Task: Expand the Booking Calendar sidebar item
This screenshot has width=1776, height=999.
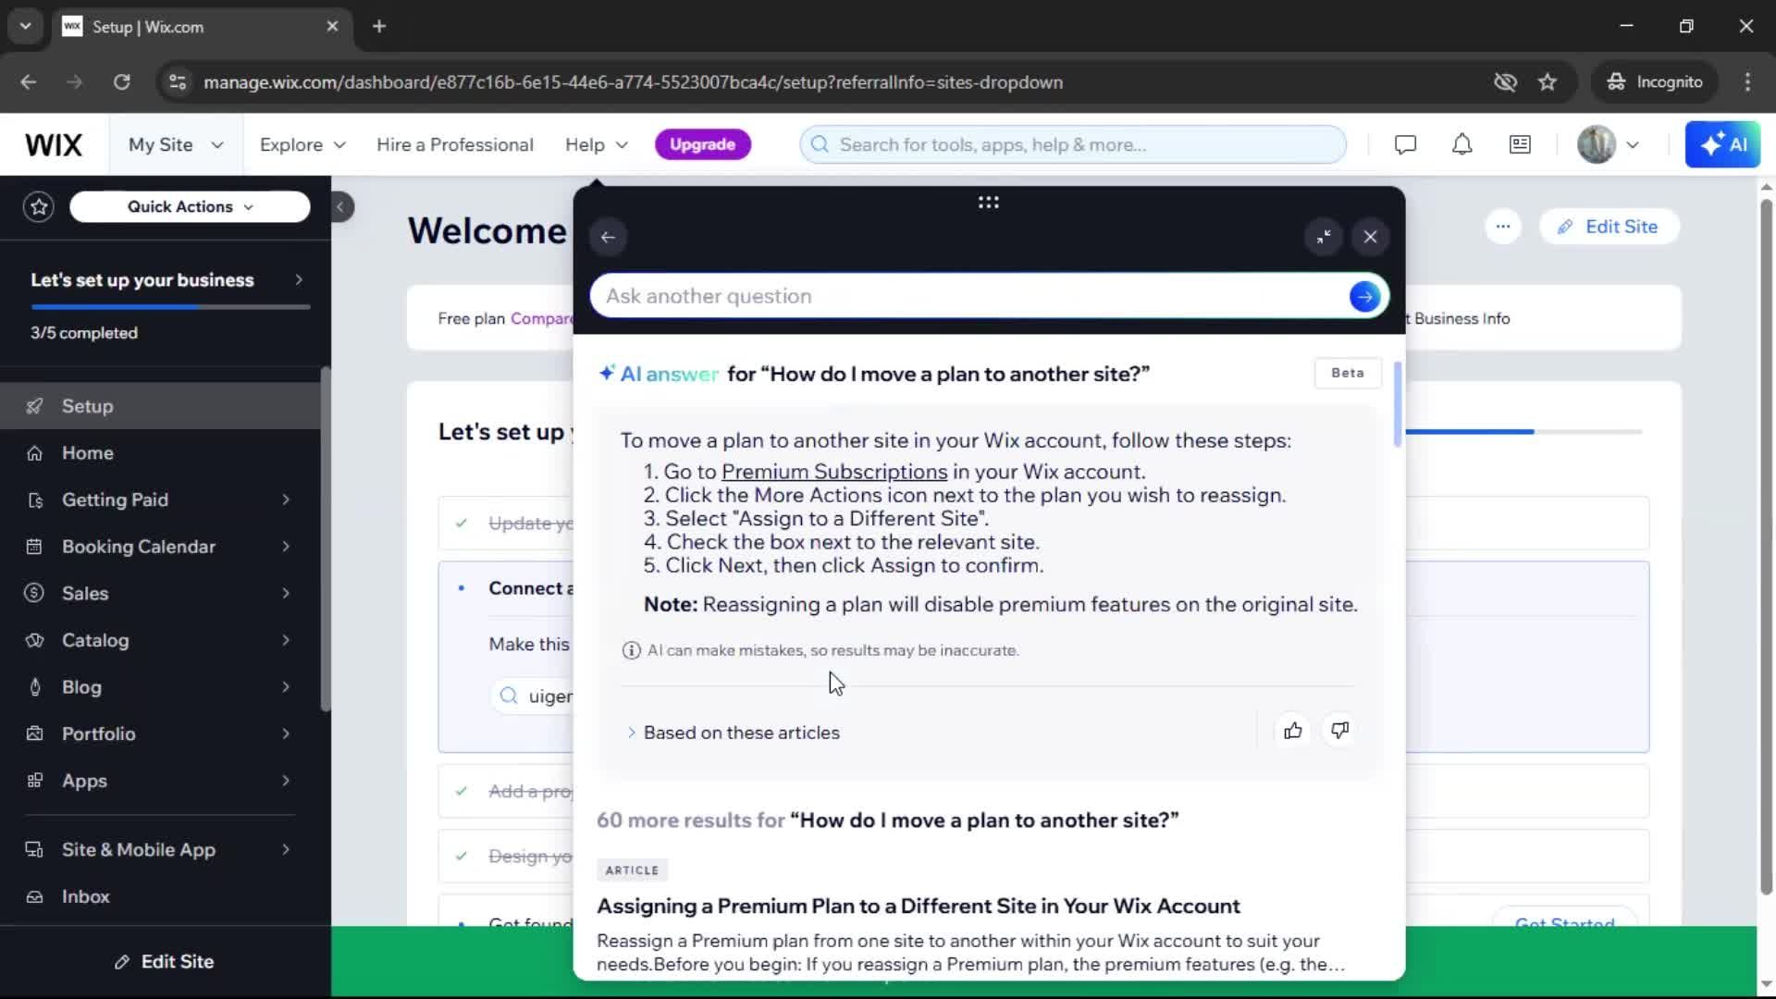Action: [x=160, y=547]
